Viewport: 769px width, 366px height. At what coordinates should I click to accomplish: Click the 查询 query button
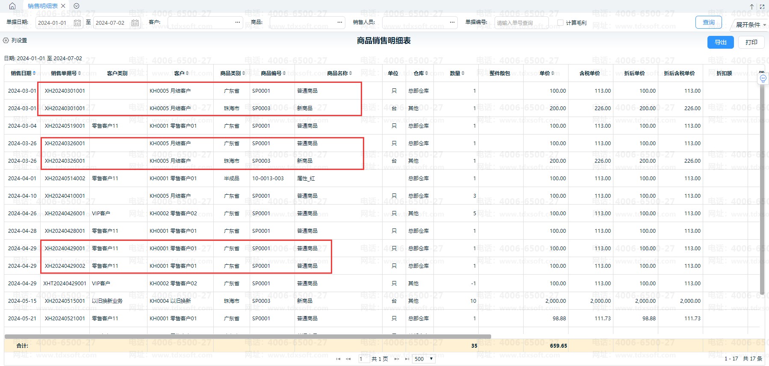point(708,22)
